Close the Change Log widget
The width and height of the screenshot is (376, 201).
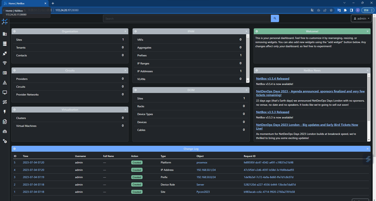click(x=368, y=149)
